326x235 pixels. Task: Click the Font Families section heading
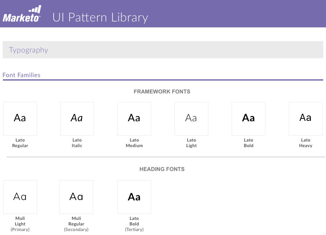click(21, 75)
